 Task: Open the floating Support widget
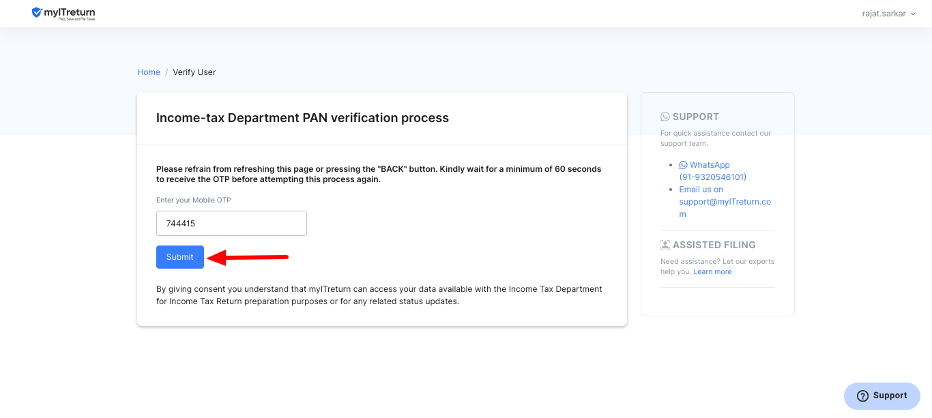[x=882, y=396]
